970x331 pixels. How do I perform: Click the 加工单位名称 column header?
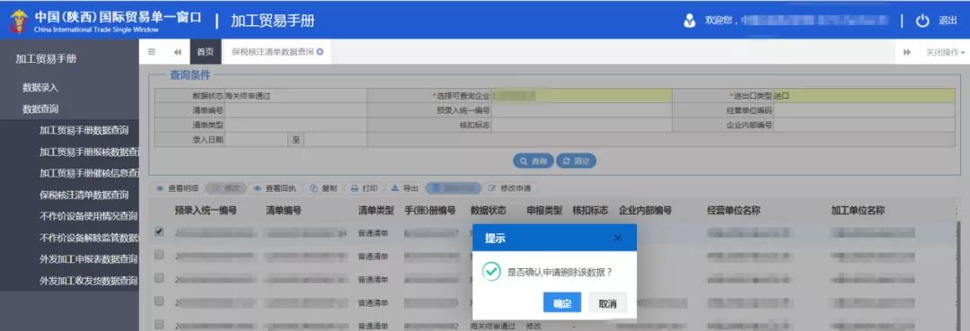tap(858, 211)
